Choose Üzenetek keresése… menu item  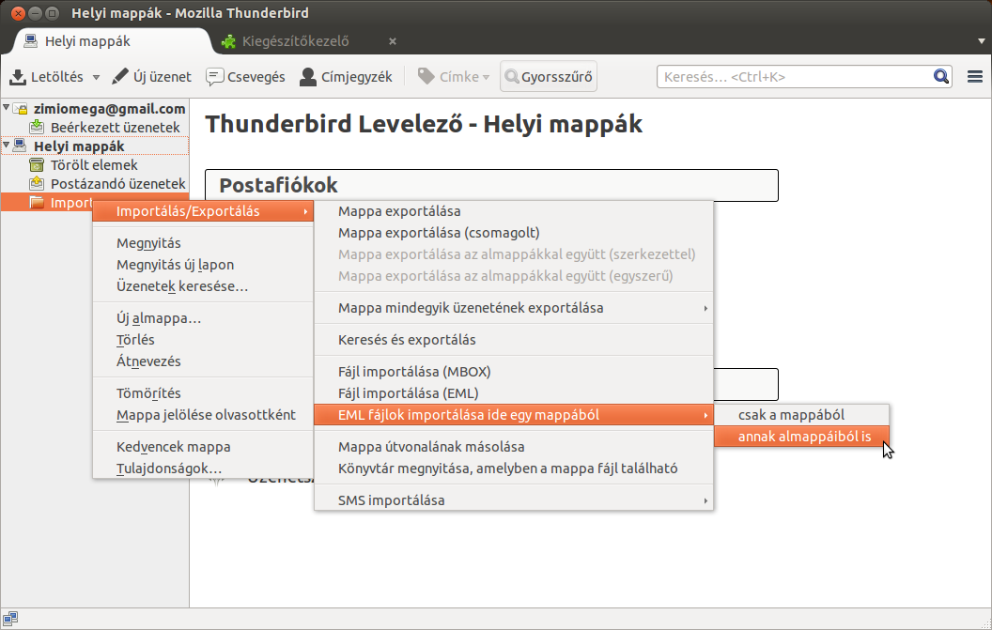pos(203,286)
